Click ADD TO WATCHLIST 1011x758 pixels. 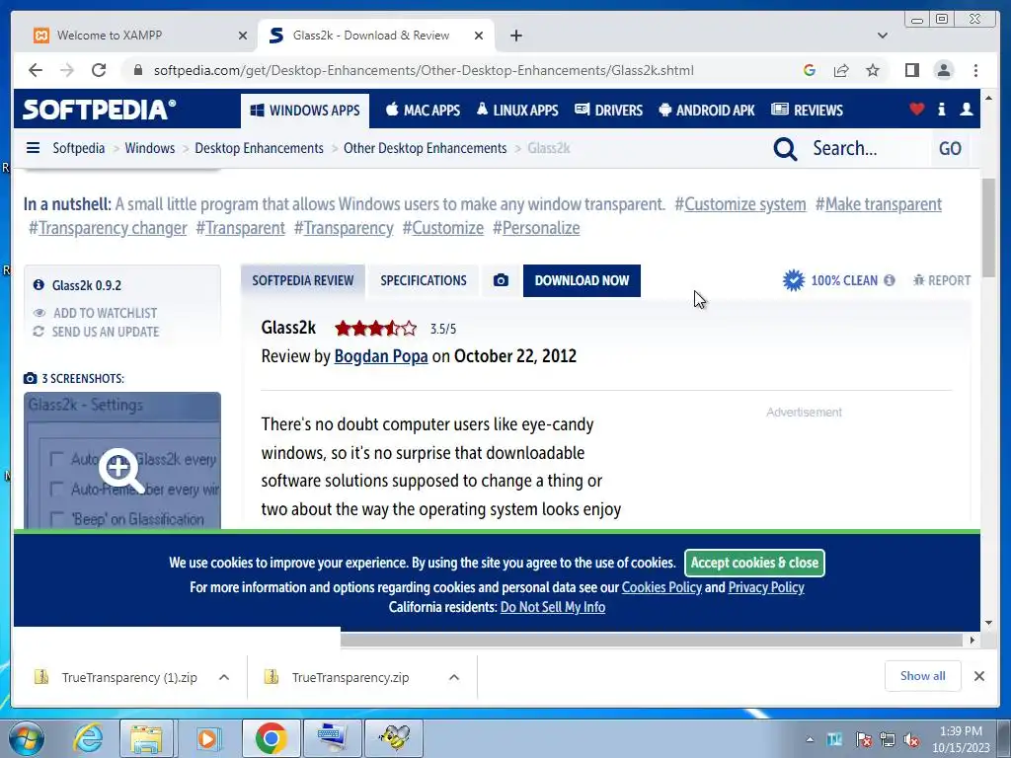96,313
